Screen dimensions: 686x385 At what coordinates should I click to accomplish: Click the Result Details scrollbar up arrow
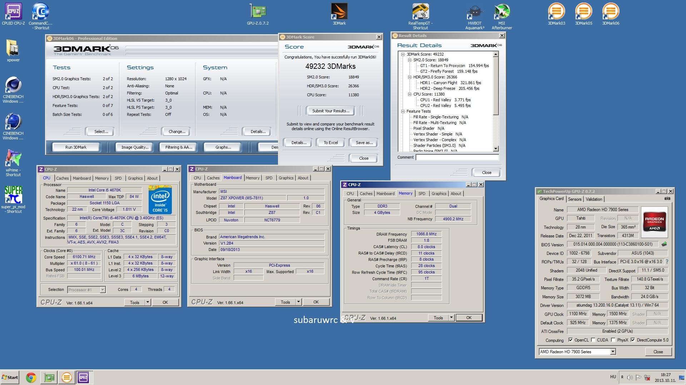pos(496,54)
